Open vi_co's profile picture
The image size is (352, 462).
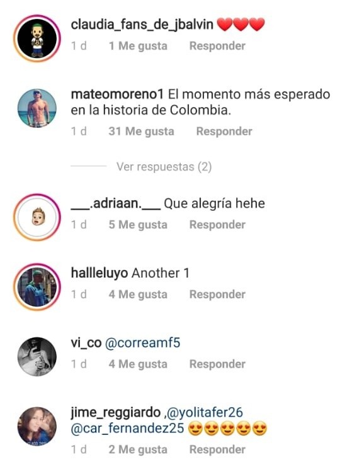pos(37,356)
